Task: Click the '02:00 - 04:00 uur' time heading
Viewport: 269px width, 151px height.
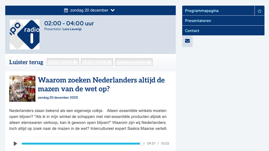Action: click(69, 23)
